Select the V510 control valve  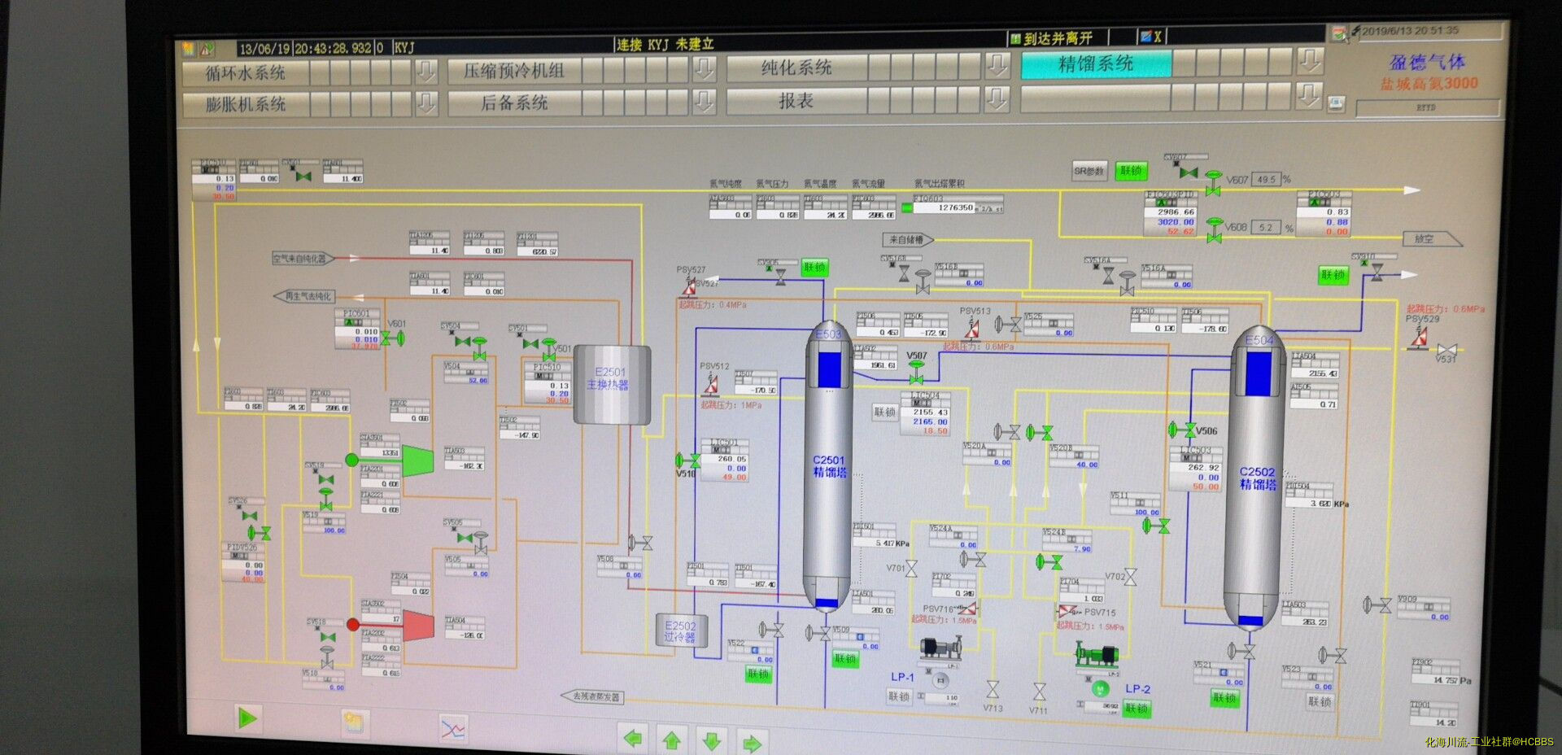point(687,461)
